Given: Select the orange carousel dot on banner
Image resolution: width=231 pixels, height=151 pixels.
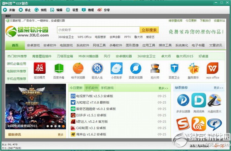Looking at the screenshot, I should pyautogui.click(x=63, y=126).
